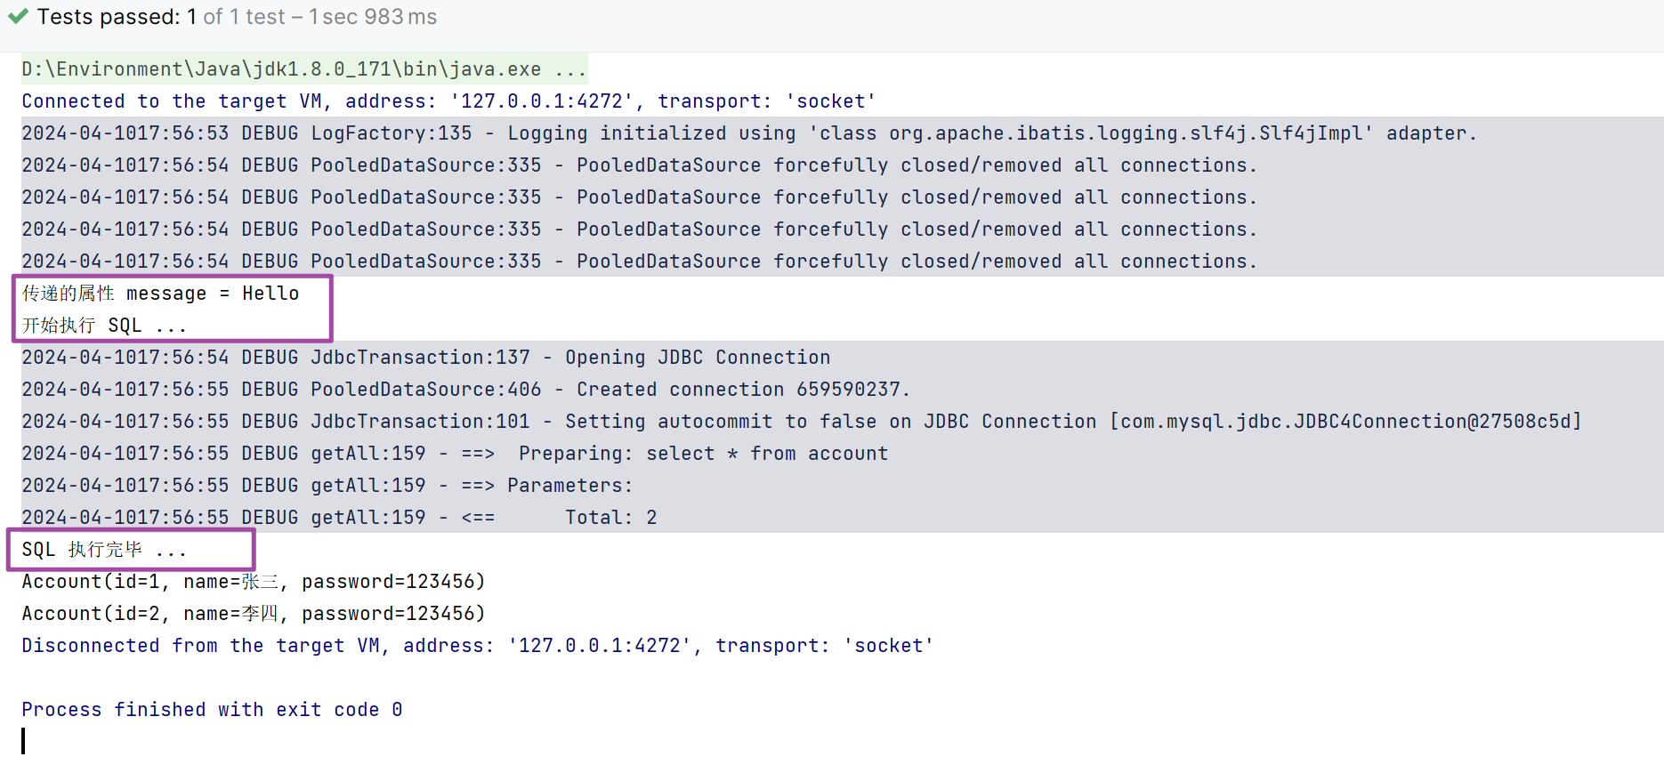The width and height of the screenshot is (1664, 765).
Task: Click the getAll:159 'Parameters:' log line
Action: pos(327,486)
